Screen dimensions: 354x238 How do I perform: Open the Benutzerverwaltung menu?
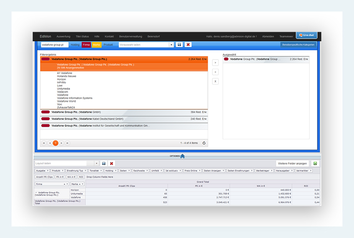click(131, 36)
